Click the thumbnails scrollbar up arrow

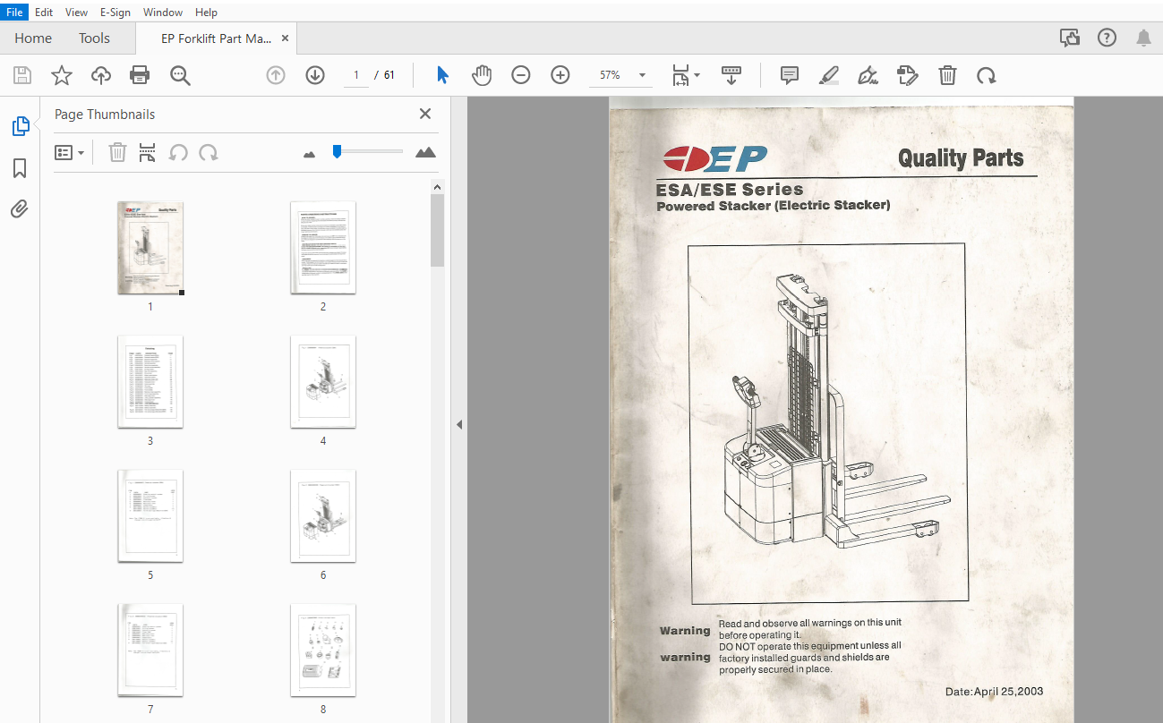click(x=438, y=187)
